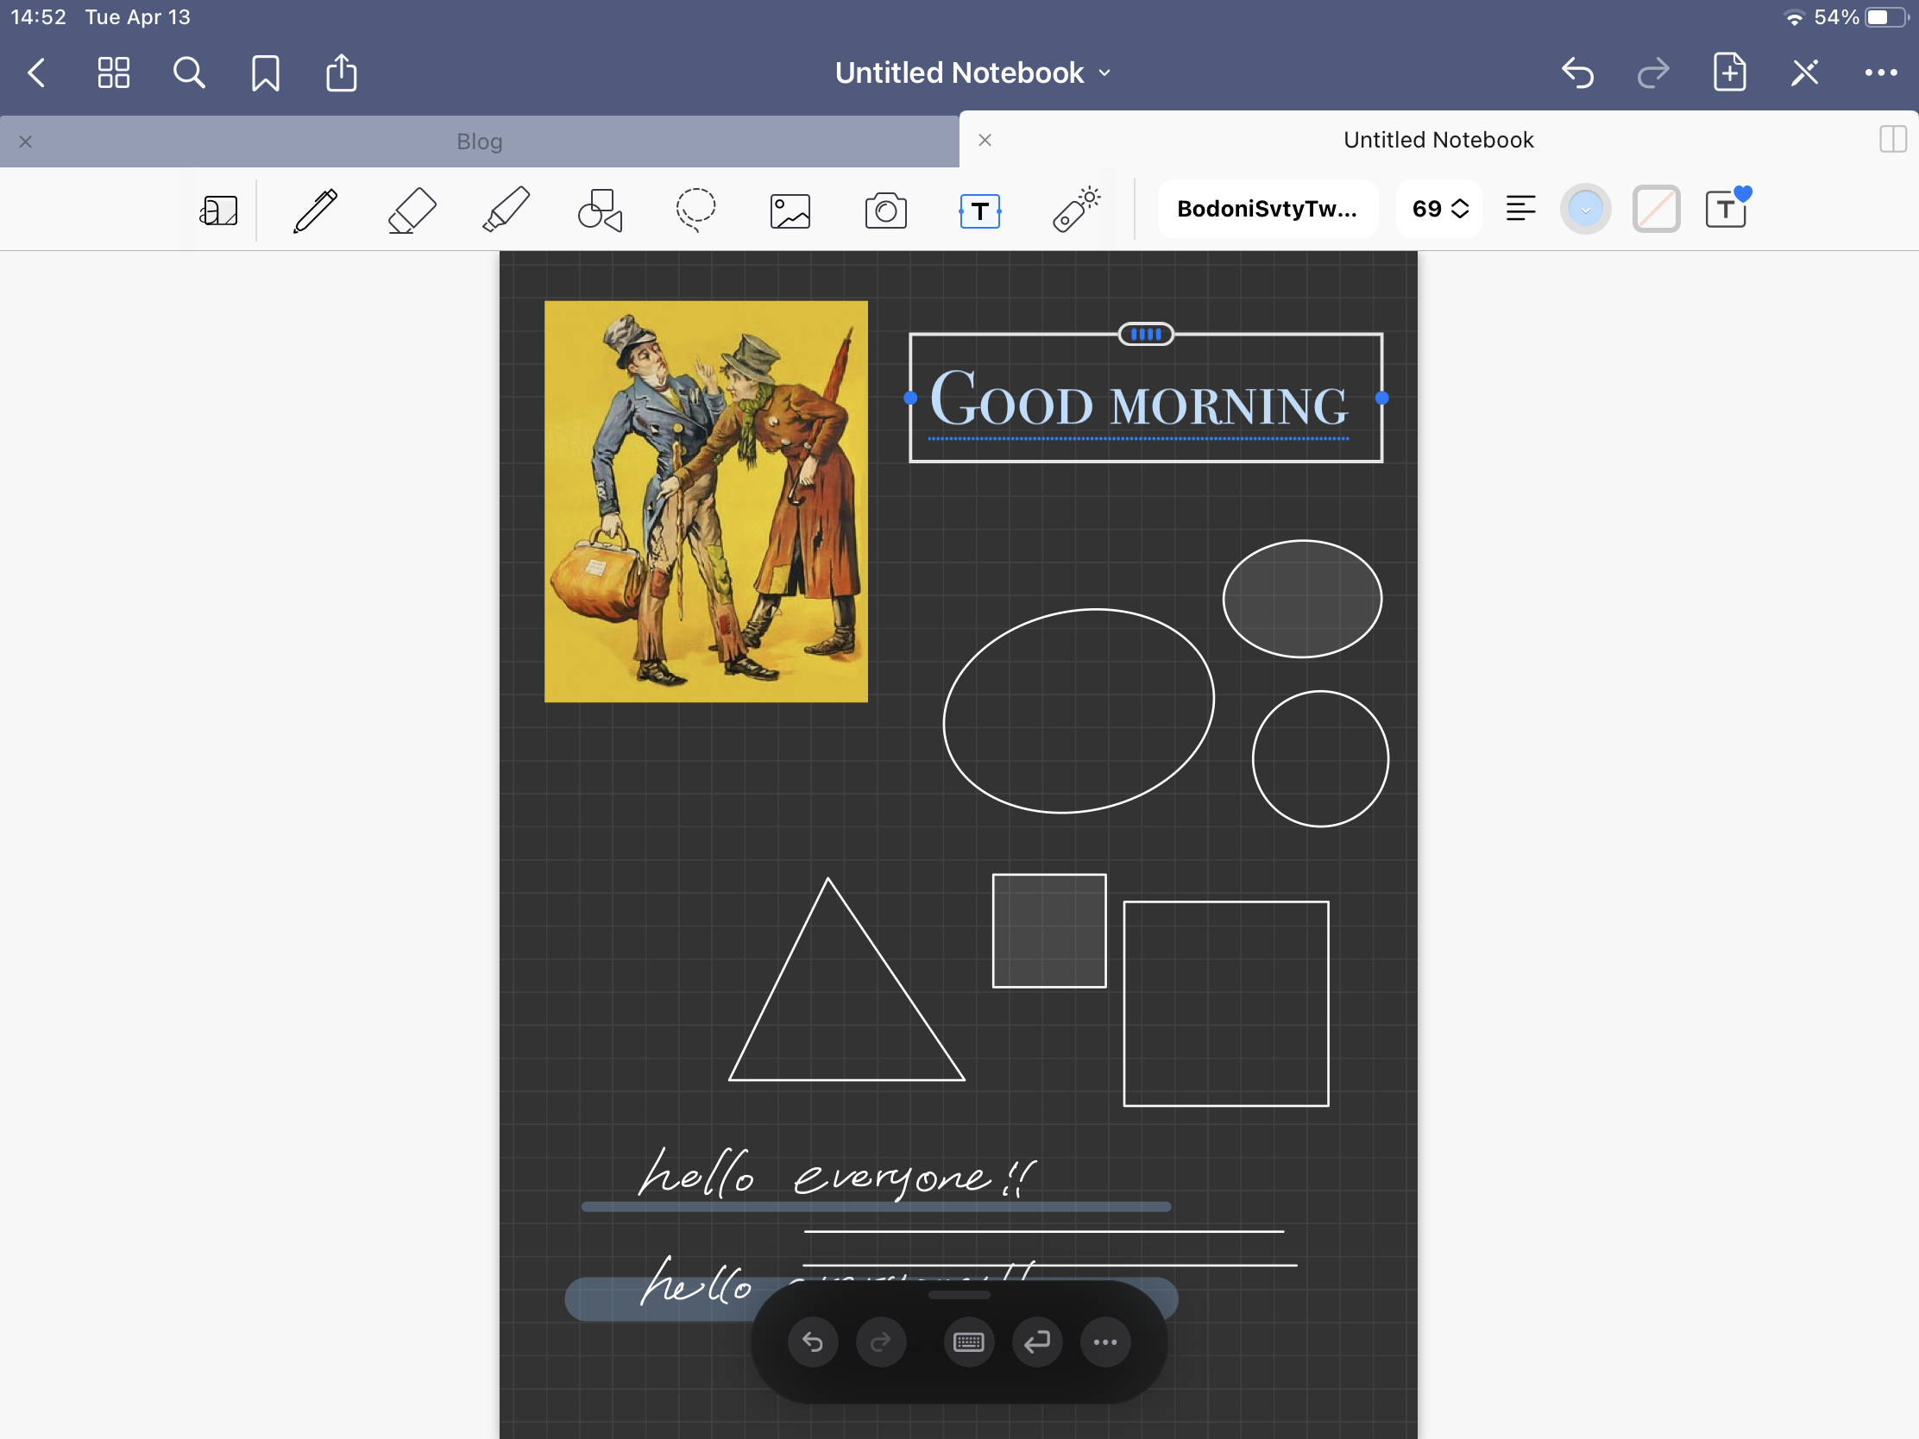This screenshot has height=1439, width=1919.
Task: Open the light blue text color swatch
Action: (x=1585, y=209)
